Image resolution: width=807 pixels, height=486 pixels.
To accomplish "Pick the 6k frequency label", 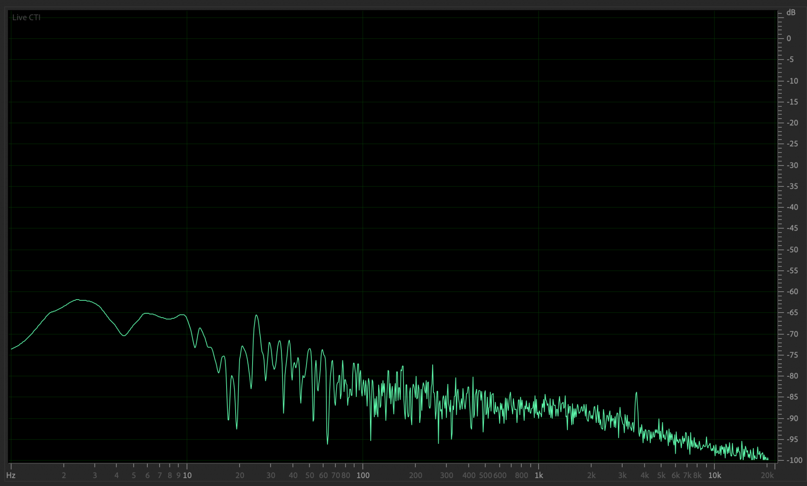I will [676, 475].
